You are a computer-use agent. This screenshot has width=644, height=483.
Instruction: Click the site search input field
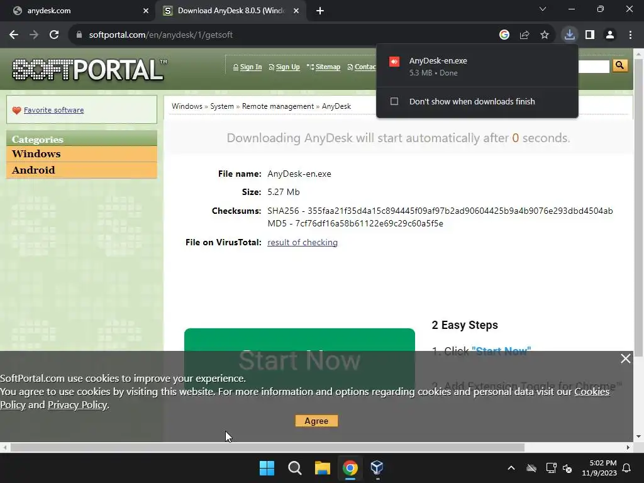pos(594,67)
